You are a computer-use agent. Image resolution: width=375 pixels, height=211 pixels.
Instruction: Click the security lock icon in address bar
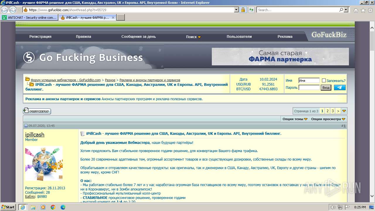tap(243, 10)
